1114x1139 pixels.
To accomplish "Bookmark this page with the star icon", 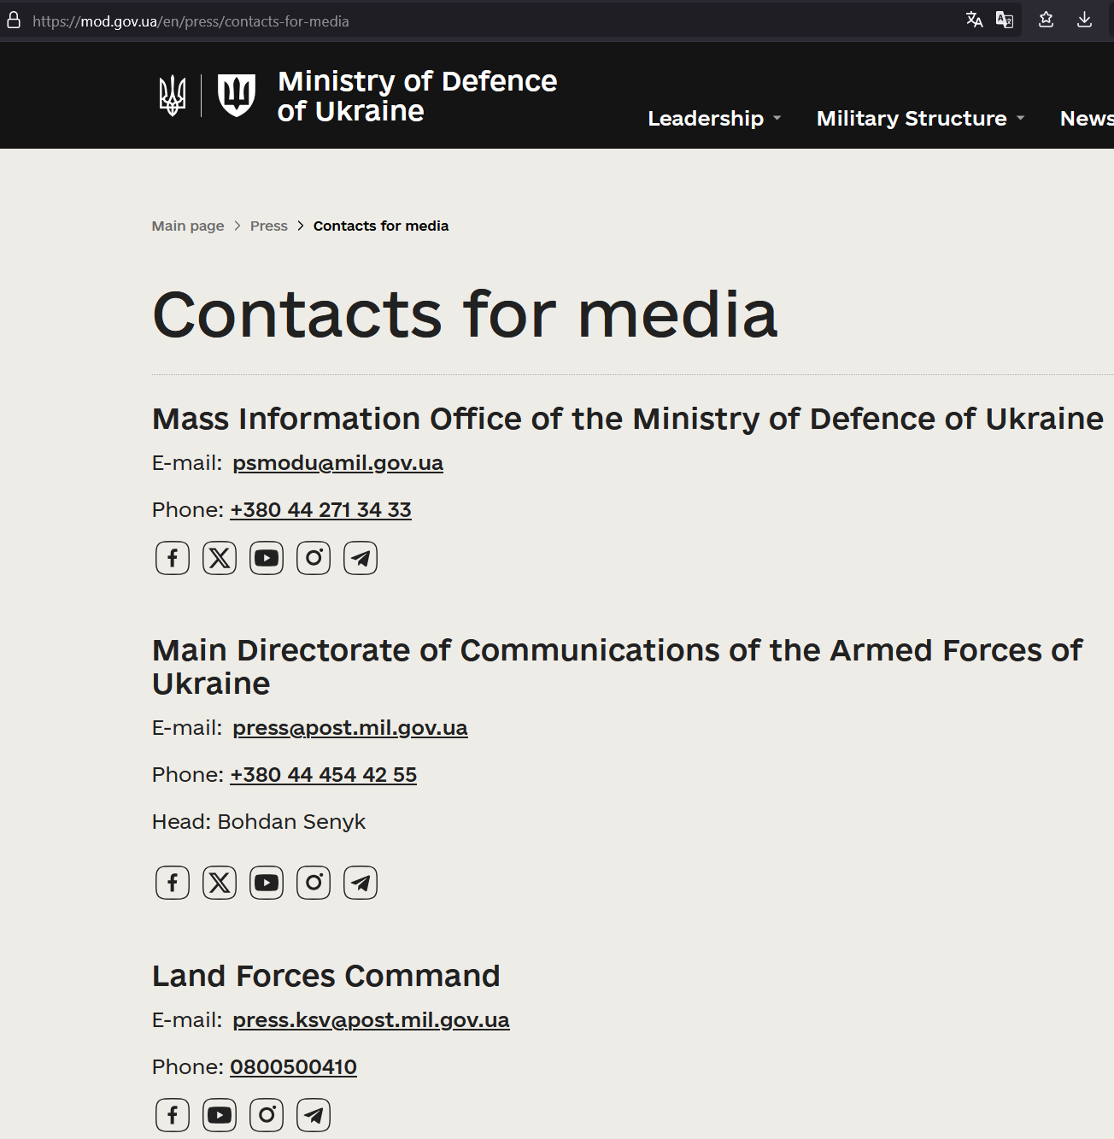I will click(x=1046, y=20).
